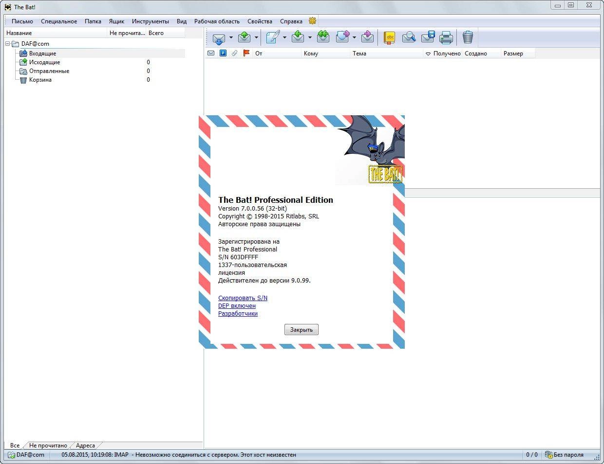Viewport: 604px width, 464px height.
Task: Click the Разработчики link
Action: (x=238, y=314)
